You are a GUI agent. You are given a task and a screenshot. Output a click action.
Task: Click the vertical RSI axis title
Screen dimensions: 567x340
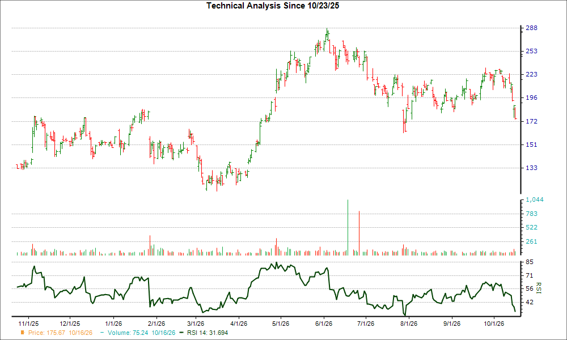[x=539, y=288]
